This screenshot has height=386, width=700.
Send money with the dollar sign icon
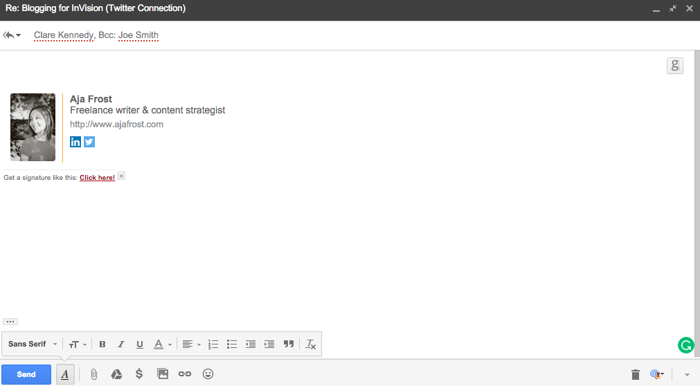pos(139,374)
